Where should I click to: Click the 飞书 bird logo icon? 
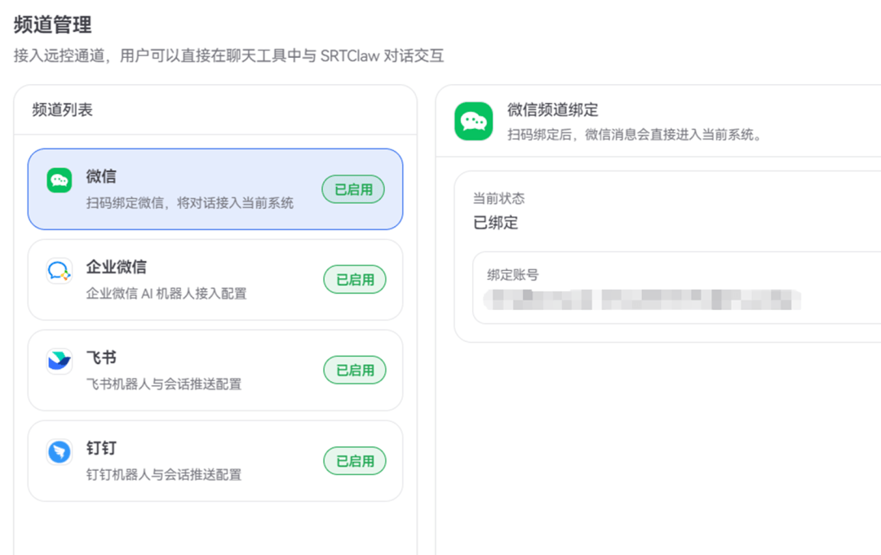pyautogui.click(x=60, y=362)
